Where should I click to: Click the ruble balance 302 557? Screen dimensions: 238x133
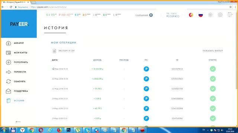pyautogui.click(x=65, y=15)
